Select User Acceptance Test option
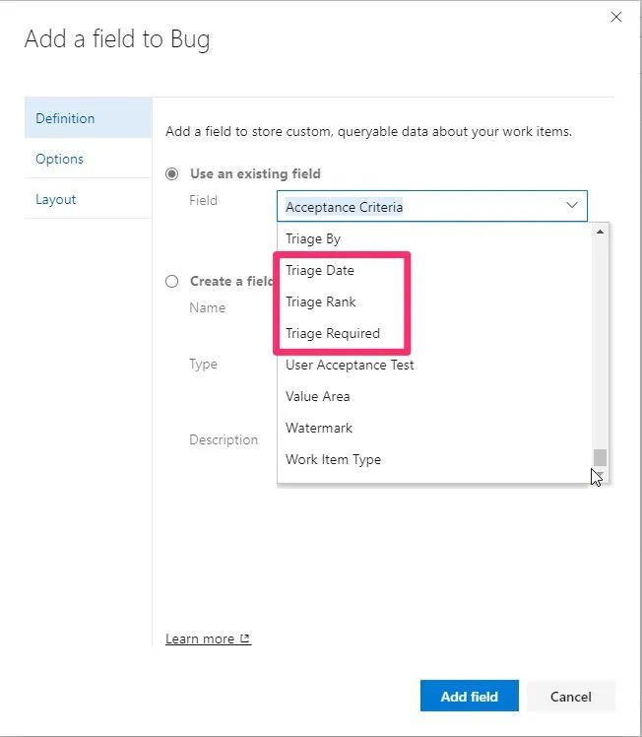This screenshot has height=737, width=642. (350, 365)
